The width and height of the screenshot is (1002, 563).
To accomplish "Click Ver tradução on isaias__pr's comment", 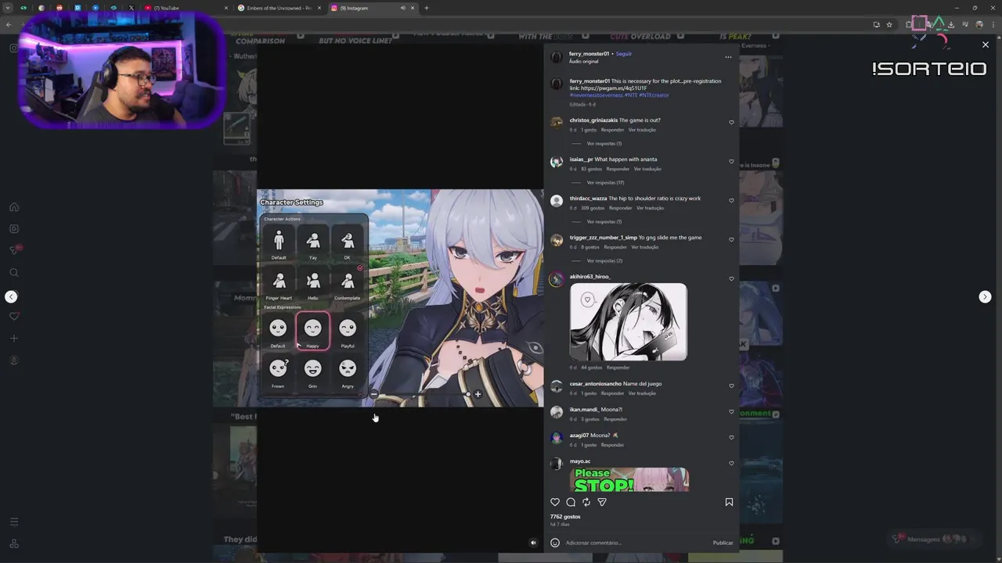I will (647, 169).
